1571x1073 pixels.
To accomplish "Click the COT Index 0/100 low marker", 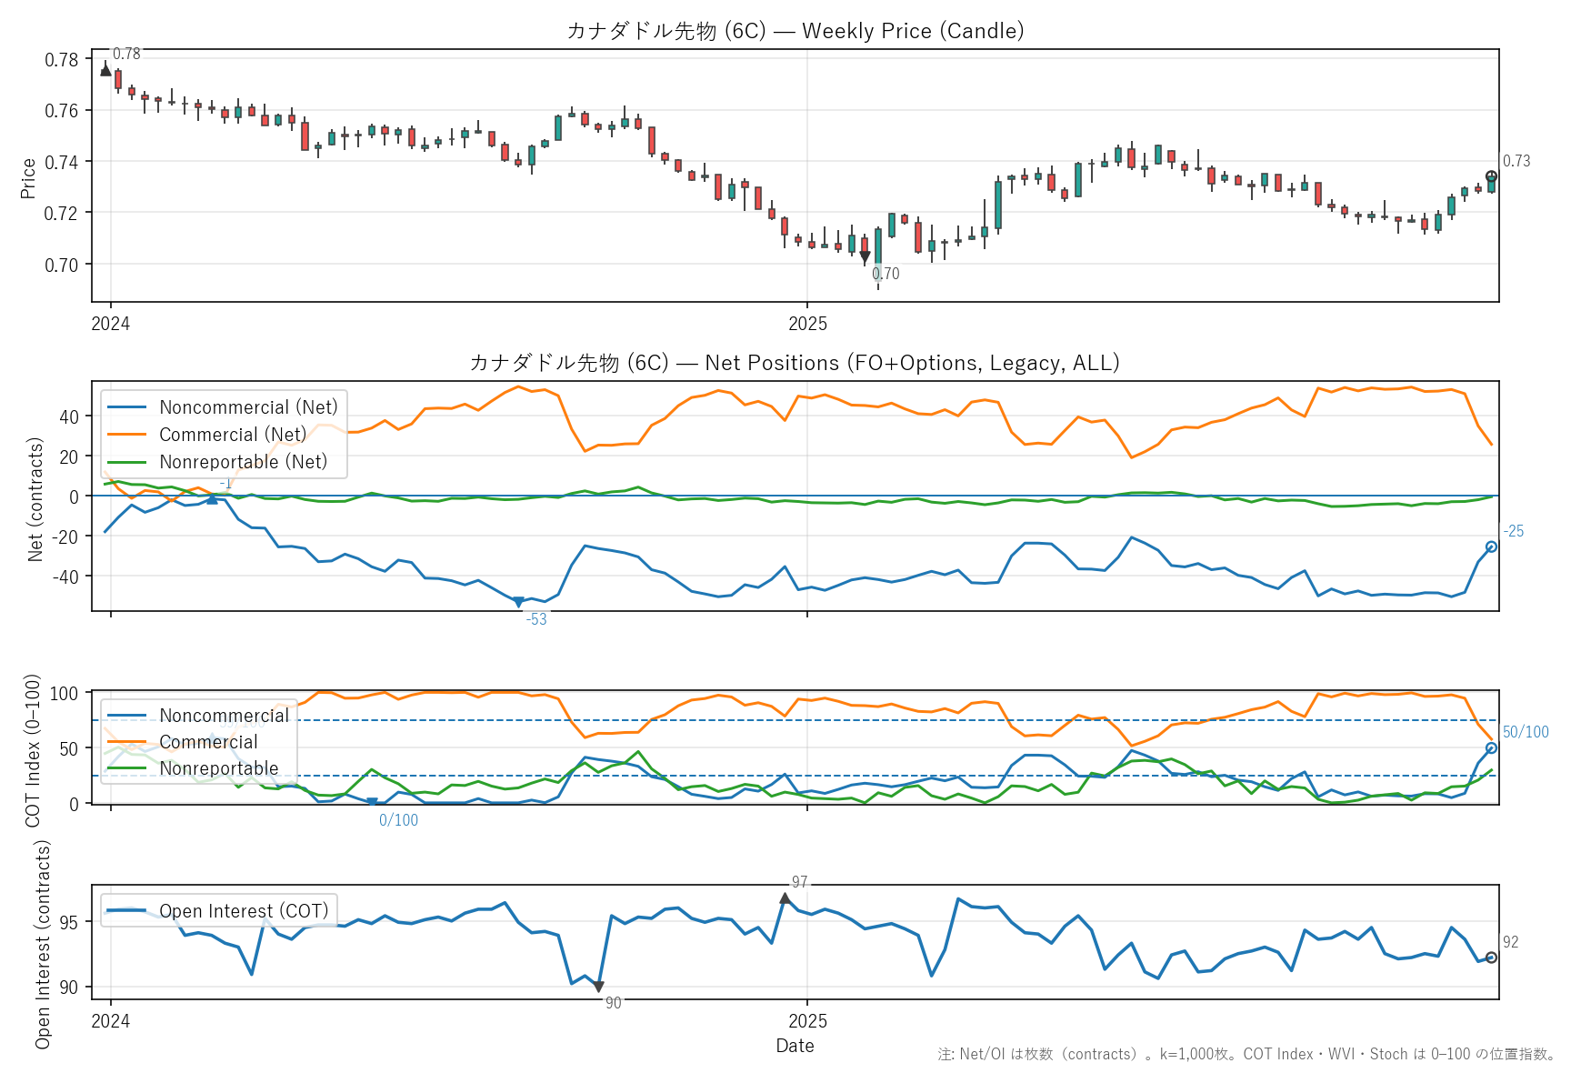I will (372, 802).
